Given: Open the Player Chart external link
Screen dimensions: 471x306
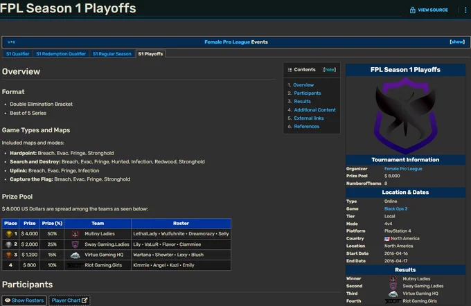Looking at the screenshot, I should [x=69, y=300].
